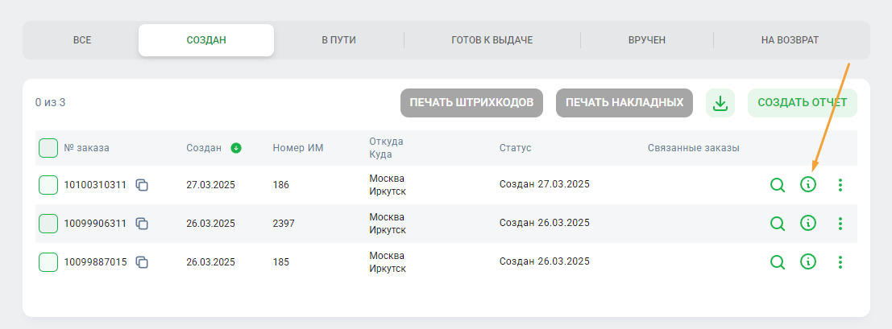Viewport: 892px width, 329px height.
Task: Show info for order 10099906311
Action: 808,224
